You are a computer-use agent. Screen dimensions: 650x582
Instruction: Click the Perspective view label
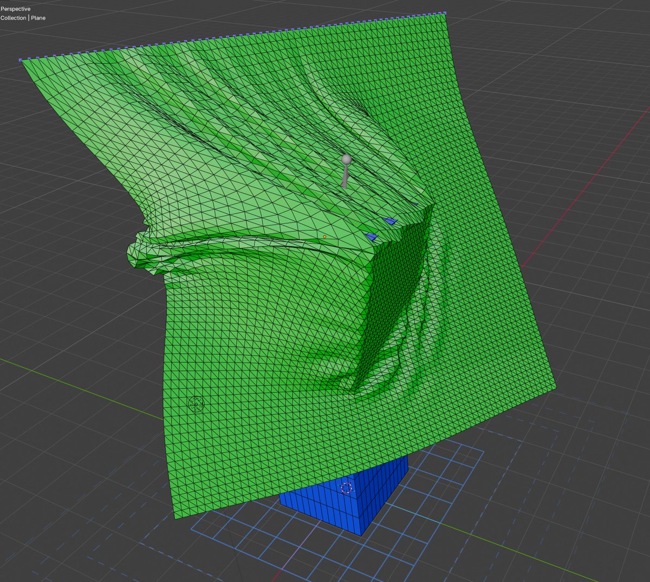tap(15, 9)
